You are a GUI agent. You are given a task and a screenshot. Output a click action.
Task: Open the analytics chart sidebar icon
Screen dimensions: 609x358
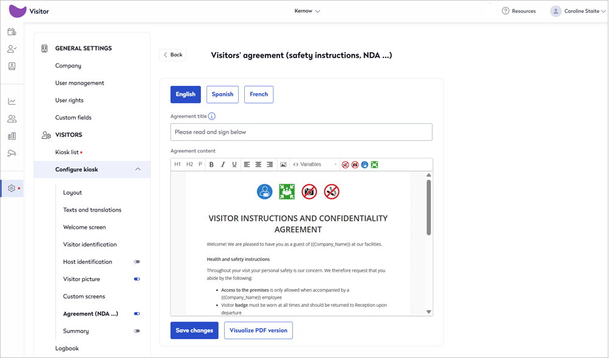(x=12, y=102)
